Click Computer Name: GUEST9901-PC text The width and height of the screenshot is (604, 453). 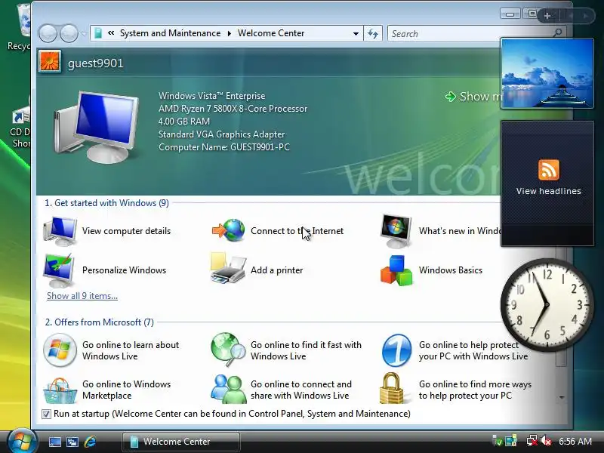click(223, 147)
